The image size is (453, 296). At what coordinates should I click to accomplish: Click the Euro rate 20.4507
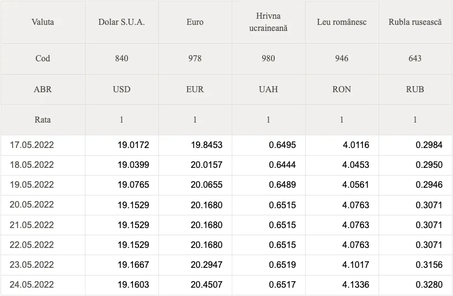tap(206, 285)
